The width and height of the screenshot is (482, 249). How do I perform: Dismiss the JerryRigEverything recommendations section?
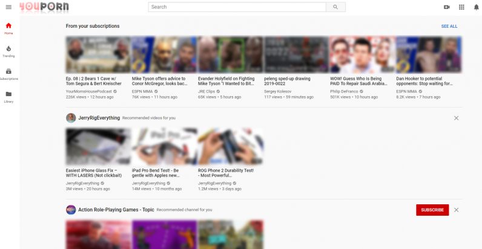coord(456,118)
